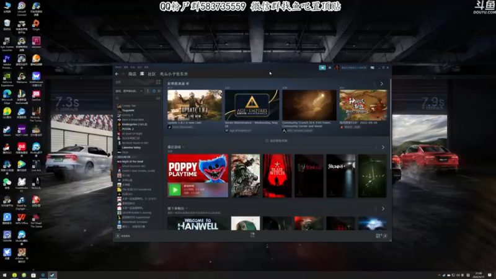Open Steam notifications inbox icon
The width and height of the screenshot is (496, 279).
pyautogui.click(x=330, y=68)
